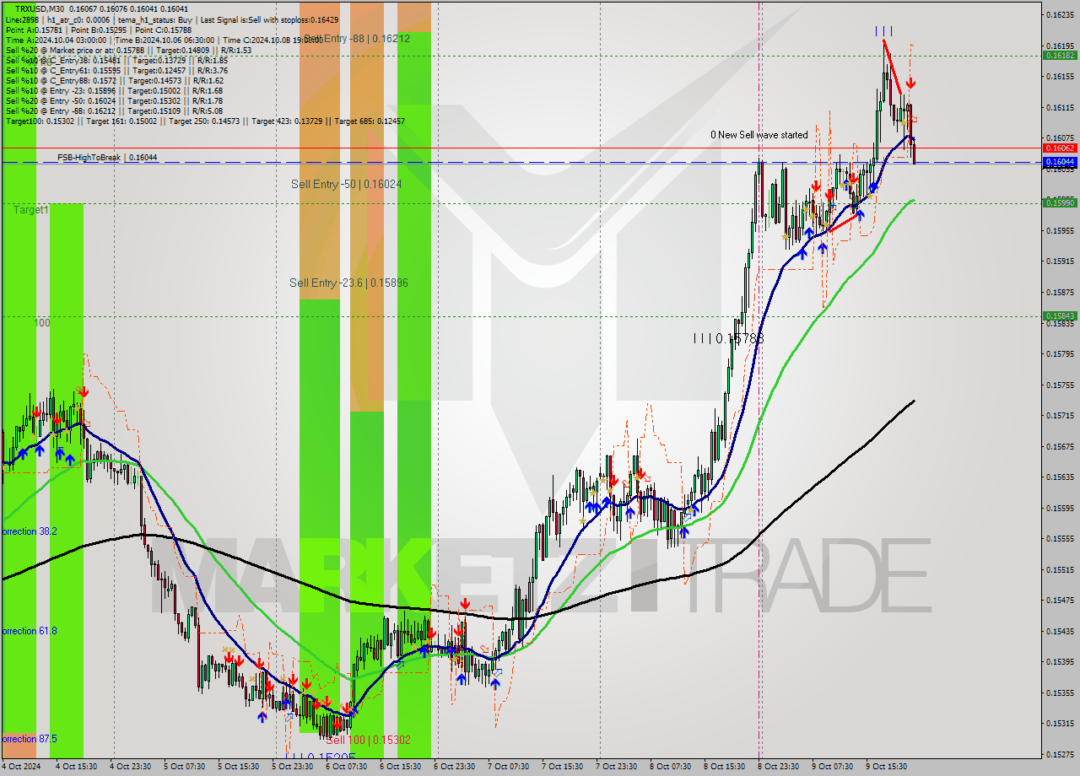Click the 'tema_h1_status: Buy' indicator text
Image resolution: width=1080 pixels, height=776 pixels.
(155, 19)
